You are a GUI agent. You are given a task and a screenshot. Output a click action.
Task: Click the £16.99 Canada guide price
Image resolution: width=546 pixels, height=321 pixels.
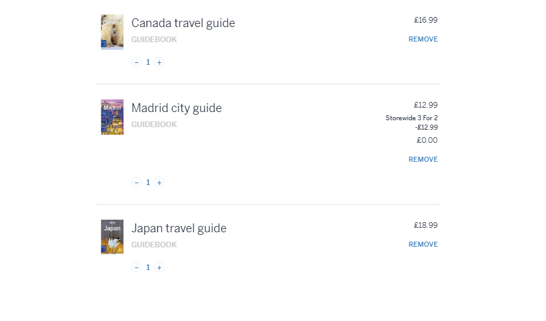[425, 20]
